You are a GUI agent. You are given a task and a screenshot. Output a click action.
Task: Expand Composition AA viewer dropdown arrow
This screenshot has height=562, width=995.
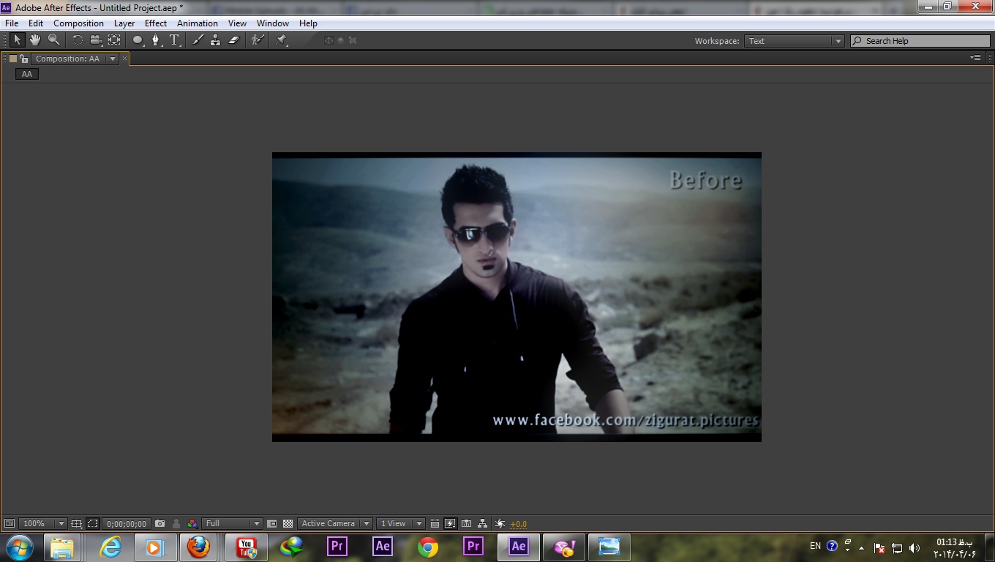(113, 59)
